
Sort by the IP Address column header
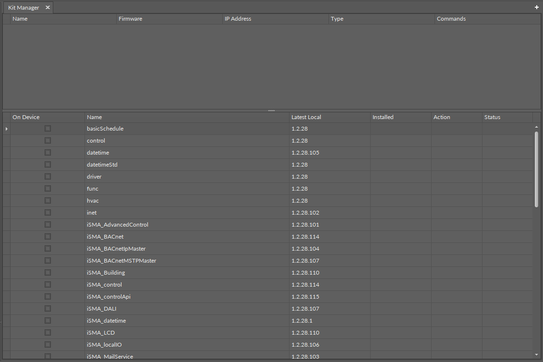point(238,19)
